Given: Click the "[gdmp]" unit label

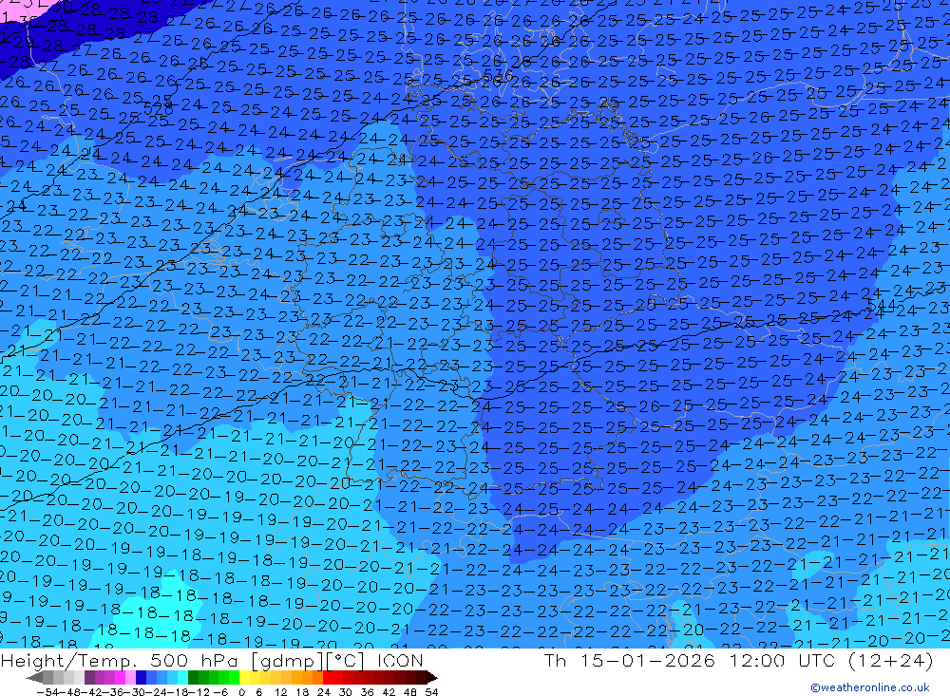Looking at the screenshot, I should 288,661.
